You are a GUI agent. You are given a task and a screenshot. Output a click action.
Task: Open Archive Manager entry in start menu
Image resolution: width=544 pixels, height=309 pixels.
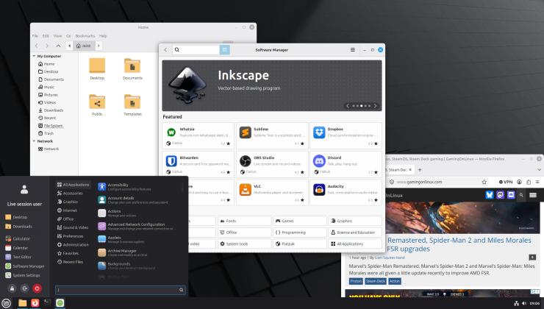pos(122,252)
